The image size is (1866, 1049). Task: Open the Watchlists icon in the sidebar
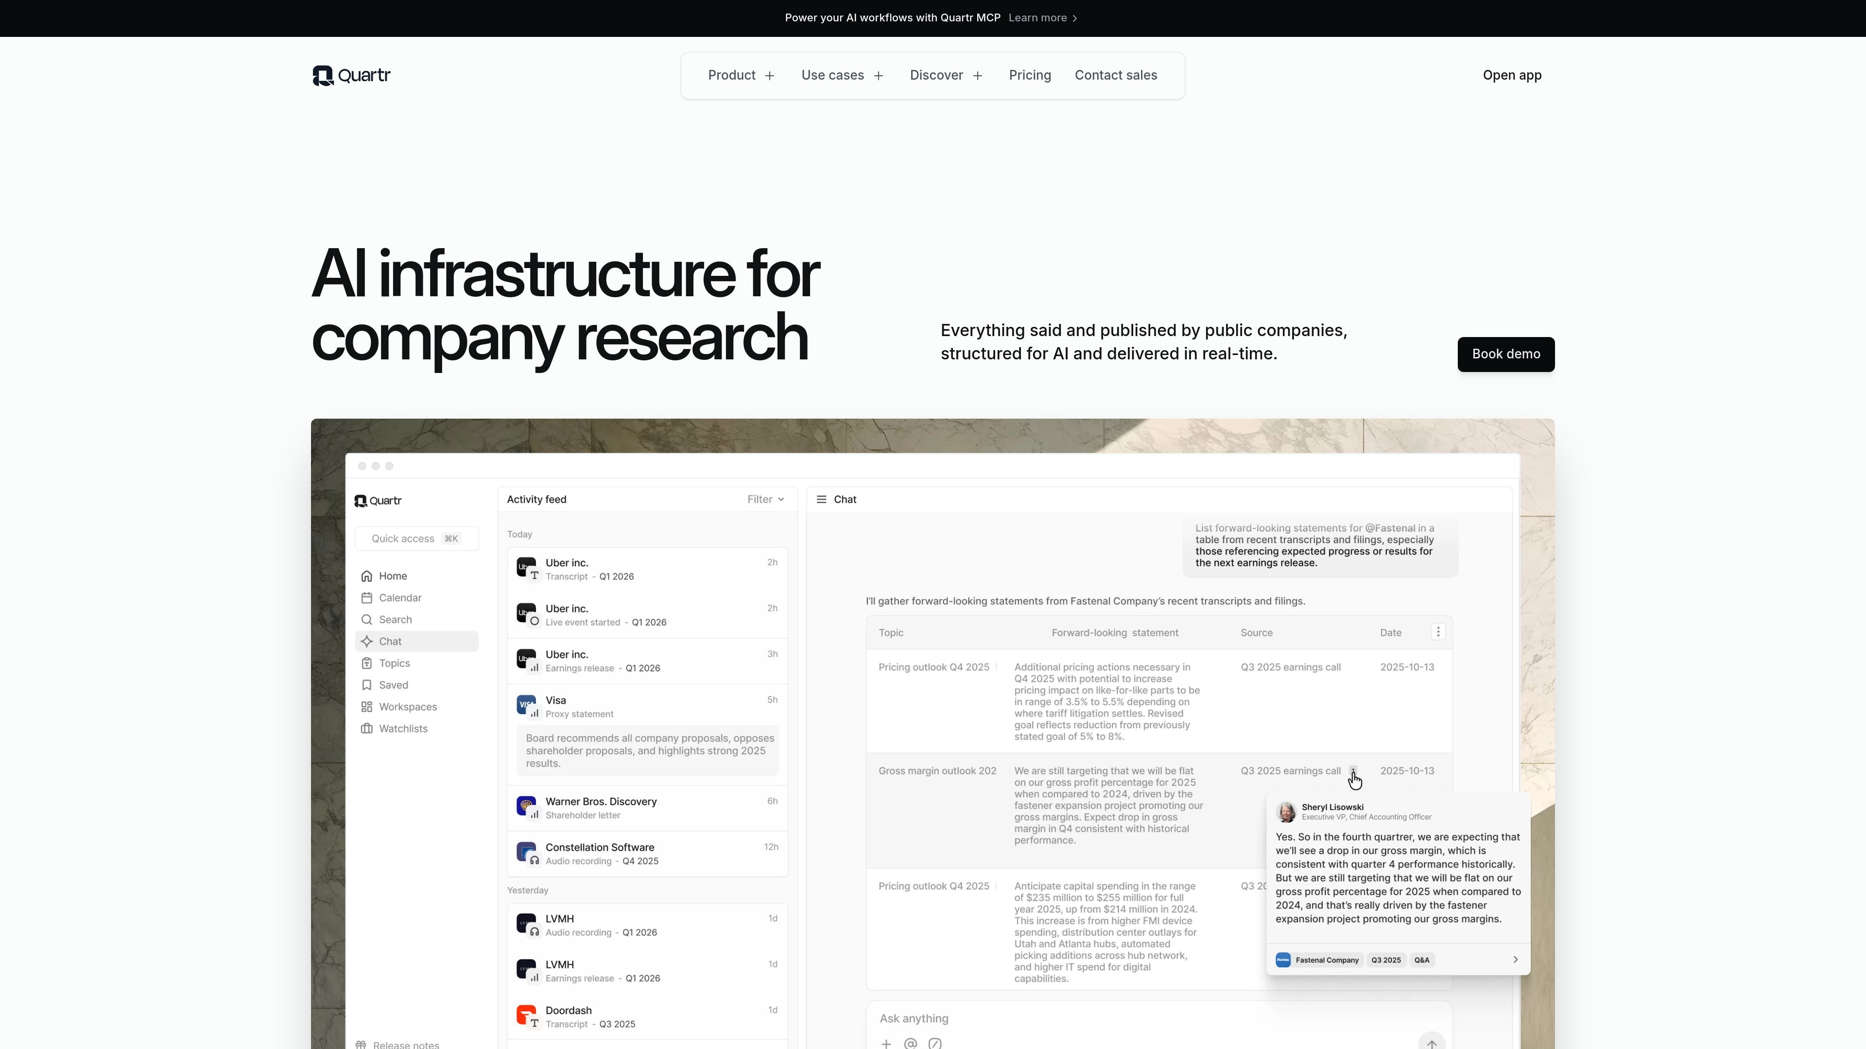[366, 728]
